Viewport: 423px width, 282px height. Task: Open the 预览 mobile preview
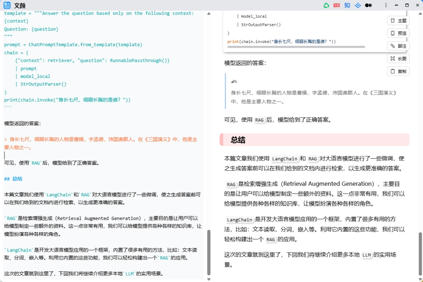[x=398, y=33]
